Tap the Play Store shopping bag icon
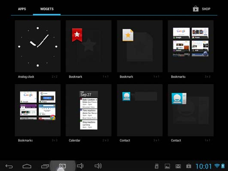The width and height of the screenshot is (228, 171). coord(195,9)
